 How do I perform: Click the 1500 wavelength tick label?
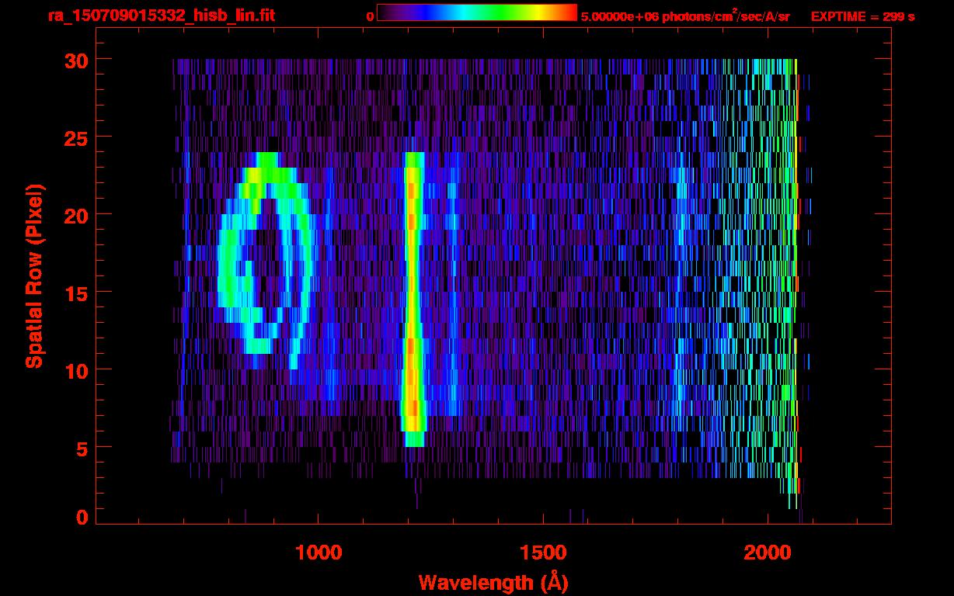(x=543, y=552)
